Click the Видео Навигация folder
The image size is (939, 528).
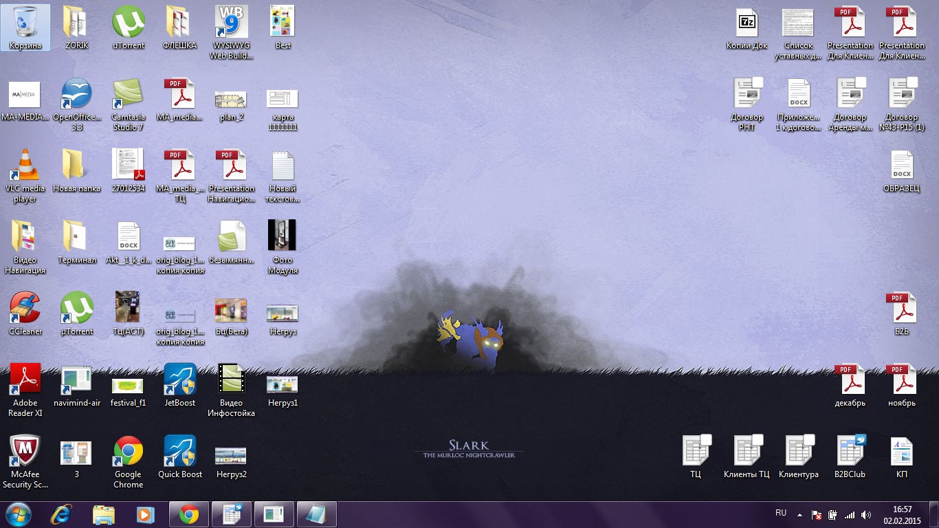coord(25,247)
